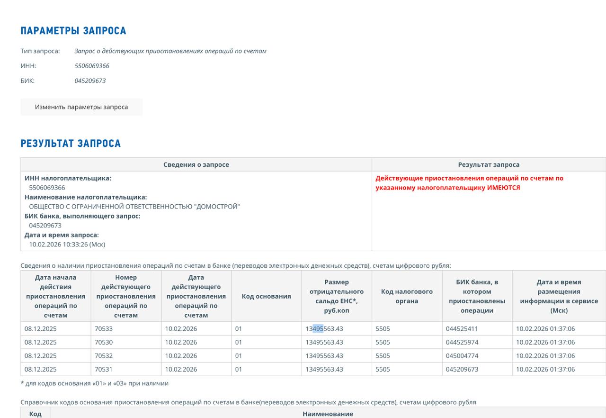This screenshot has height=418, width=606.
Task: Select bank BIK 044525974 cell
Action: (462, 342)
